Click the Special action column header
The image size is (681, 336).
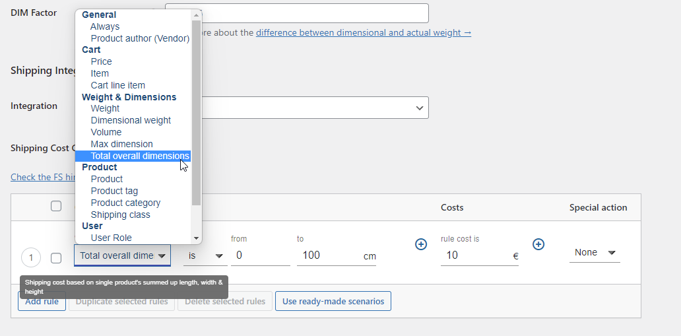pyautogui.click(x=598, y=207)
